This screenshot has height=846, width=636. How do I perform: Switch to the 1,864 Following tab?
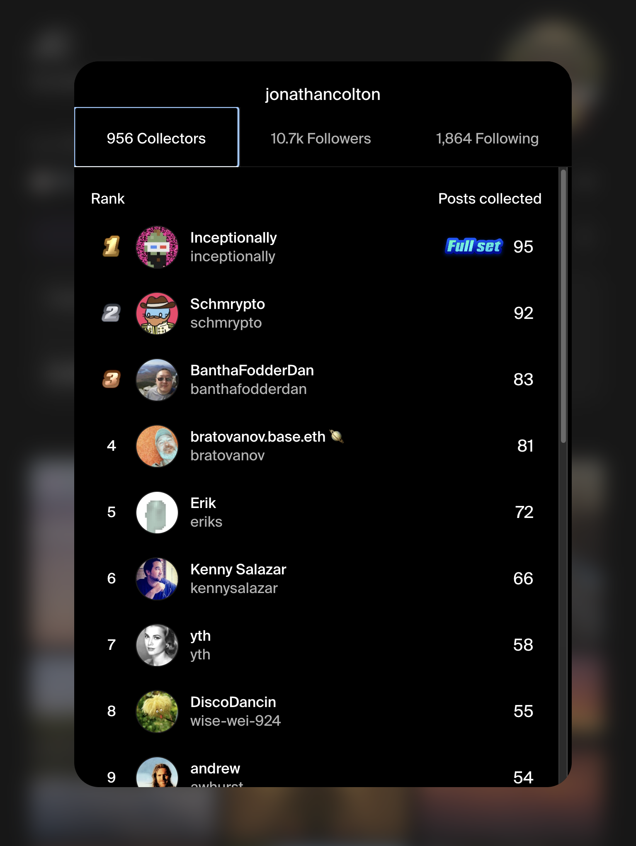(487, 139)
